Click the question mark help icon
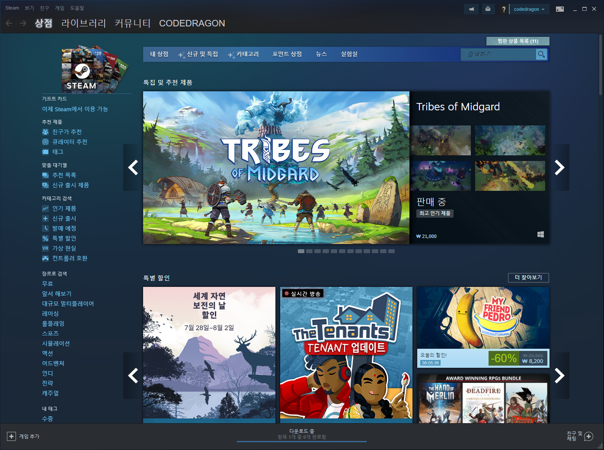The image size is (604, 450). pyautogui.click(x=504, y=9)
